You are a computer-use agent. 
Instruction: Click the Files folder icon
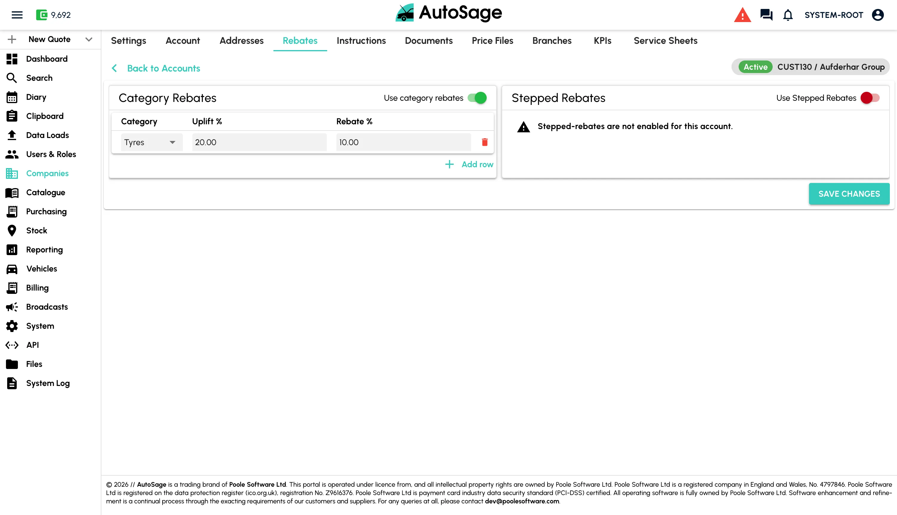pos(12,364)
